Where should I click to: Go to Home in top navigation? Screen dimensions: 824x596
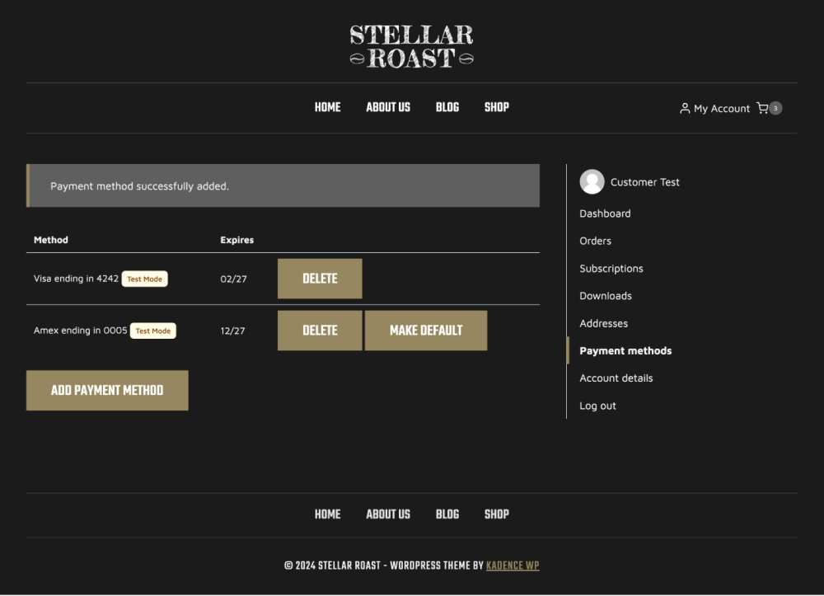coord(327,107)
